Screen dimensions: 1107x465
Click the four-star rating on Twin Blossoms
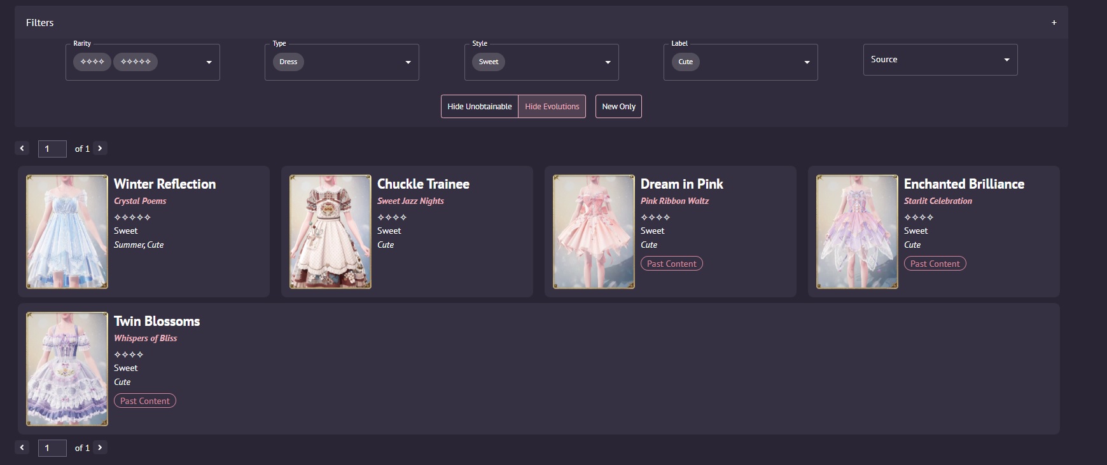129,354
